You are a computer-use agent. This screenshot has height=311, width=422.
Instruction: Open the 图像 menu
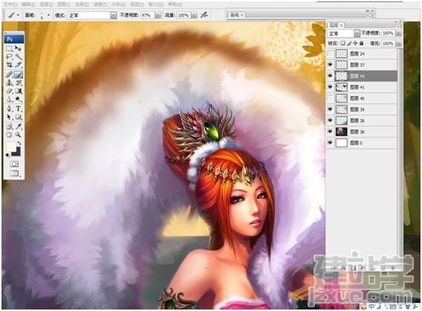coord(46,4)
